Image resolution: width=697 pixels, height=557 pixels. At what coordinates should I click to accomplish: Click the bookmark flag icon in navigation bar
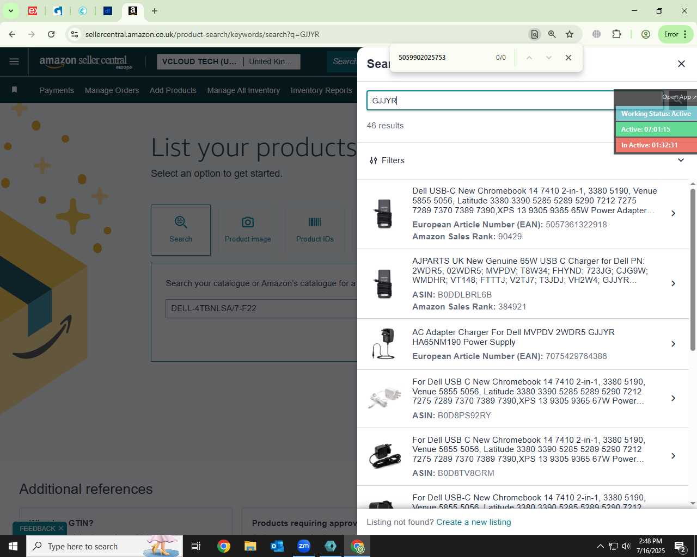(x=15, y=90)
